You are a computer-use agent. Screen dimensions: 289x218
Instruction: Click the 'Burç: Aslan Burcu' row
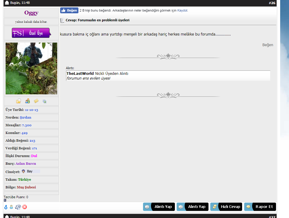31,164
